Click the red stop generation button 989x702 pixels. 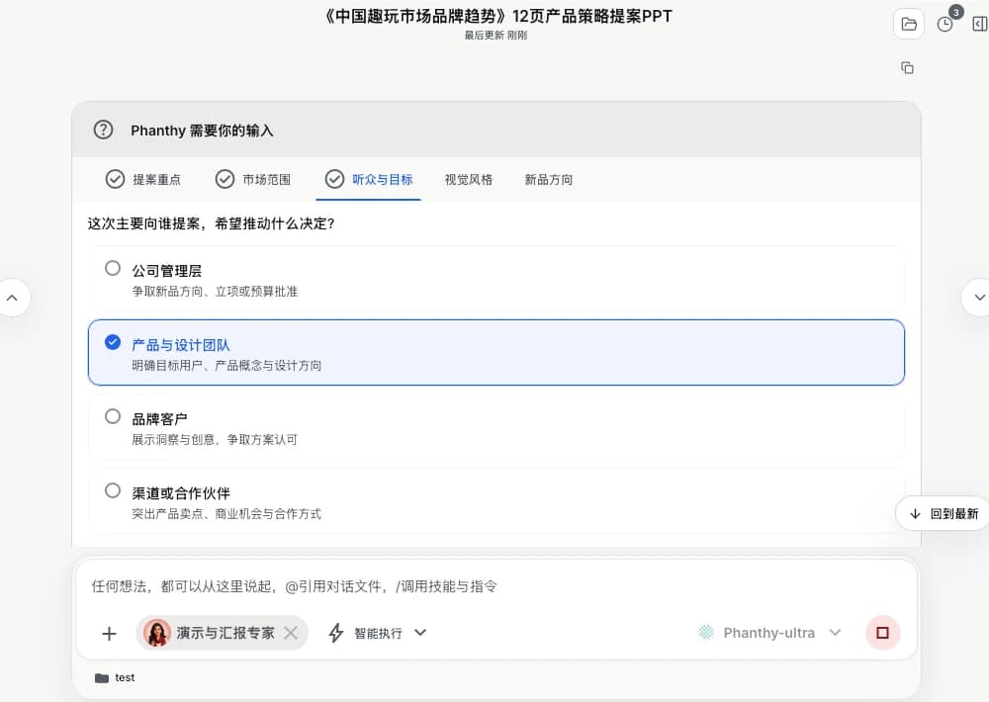click(x=882, y=633)
